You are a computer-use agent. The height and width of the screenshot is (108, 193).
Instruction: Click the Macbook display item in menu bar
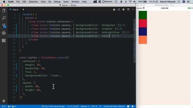108,1
